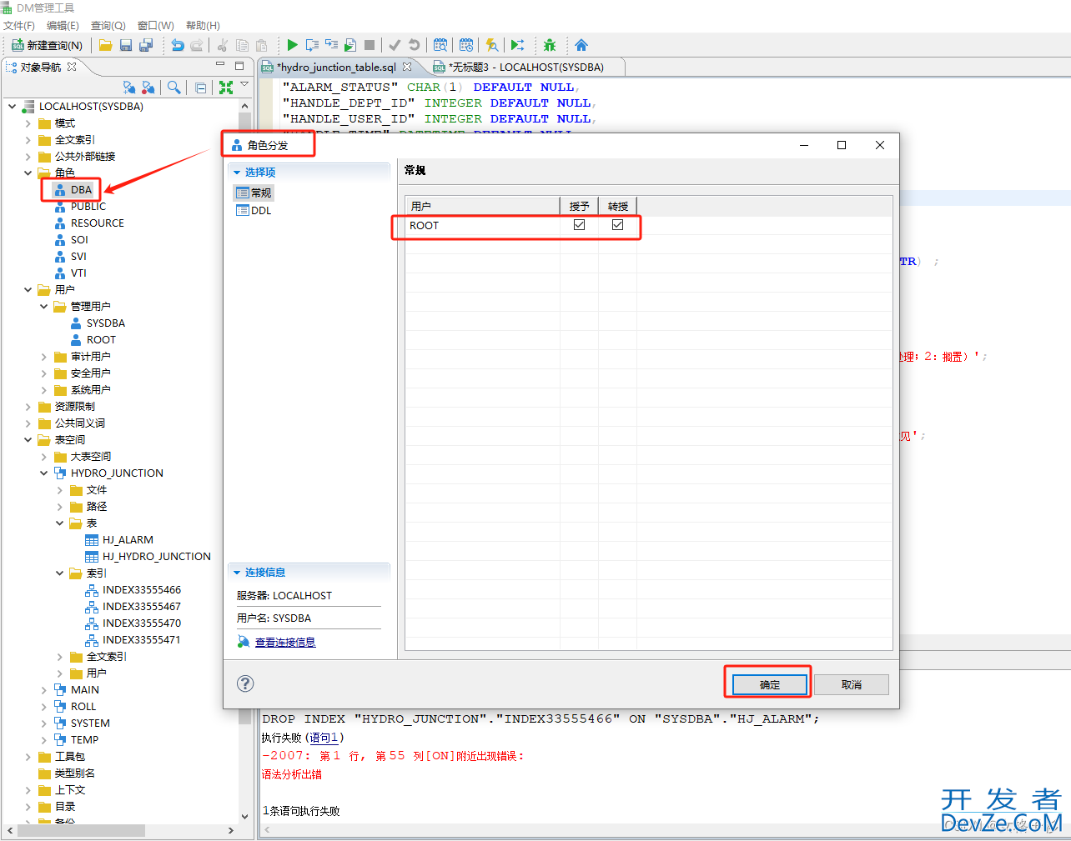Select the HJ_ALARM table in the tree
The height and width of the screenshot is (841, 1071).
tap(128, 540)
